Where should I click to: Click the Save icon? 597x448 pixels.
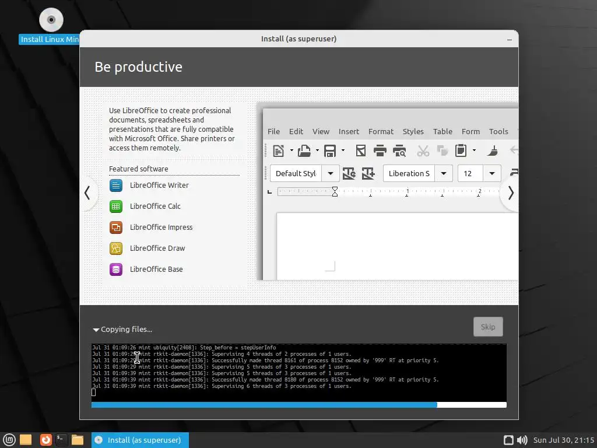pyautogui.click(x=330, y=151)
